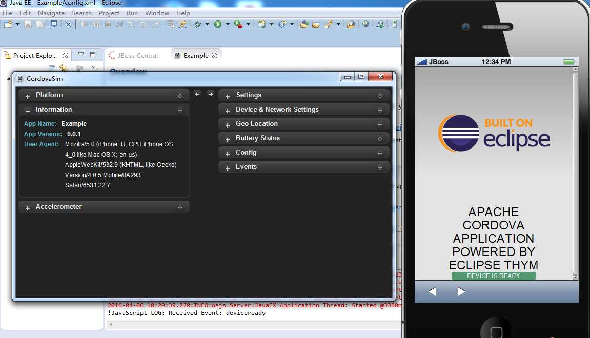
Task: Open the Project menu
Action: tap(109, 13)
